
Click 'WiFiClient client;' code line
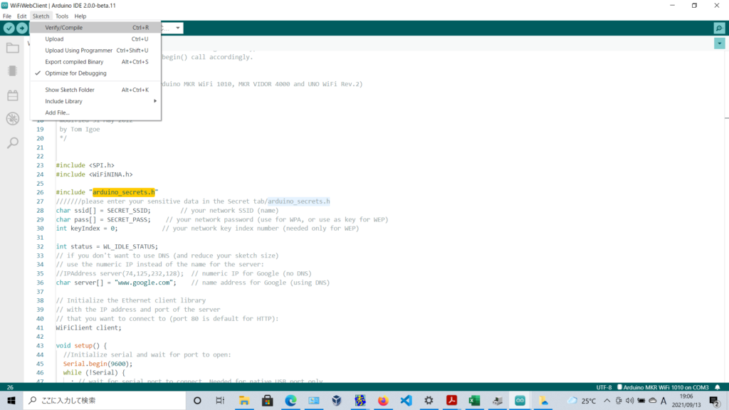(x=89, y=327)
